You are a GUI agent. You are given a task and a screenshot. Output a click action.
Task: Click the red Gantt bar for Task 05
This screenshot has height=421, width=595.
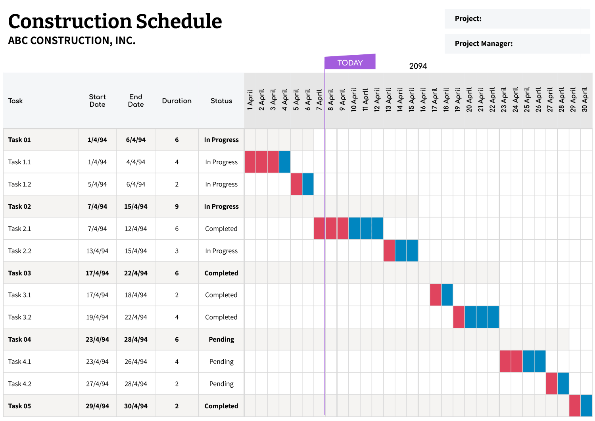coord(575,406)
